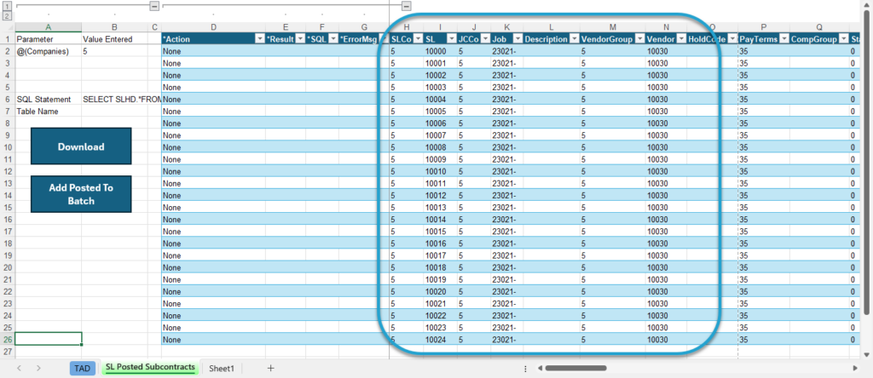Click the SELECT SLHD.*FROM cell
The width and height of the screenshot is (873, 378).
(x=121, y=99)
